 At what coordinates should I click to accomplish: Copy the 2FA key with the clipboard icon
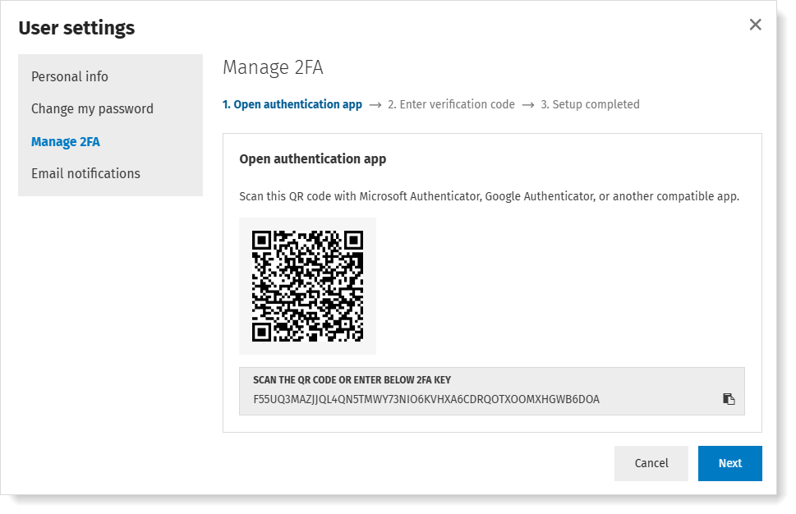729,399
